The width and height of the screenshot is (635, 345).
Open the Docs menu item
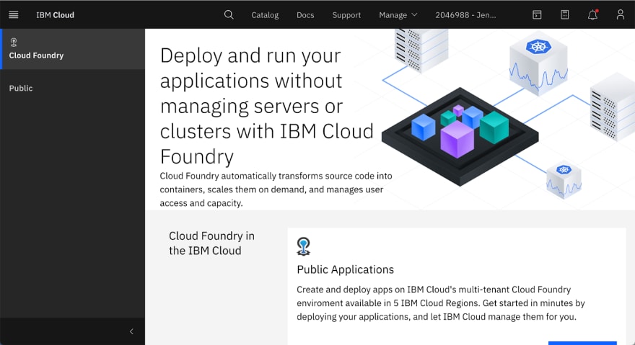click(305, 15)
